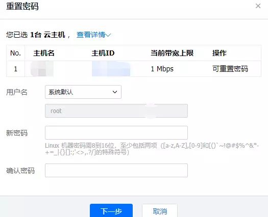Click the Linux password rule hint text
The image size is (268, 217).
[x=152, y=149]
